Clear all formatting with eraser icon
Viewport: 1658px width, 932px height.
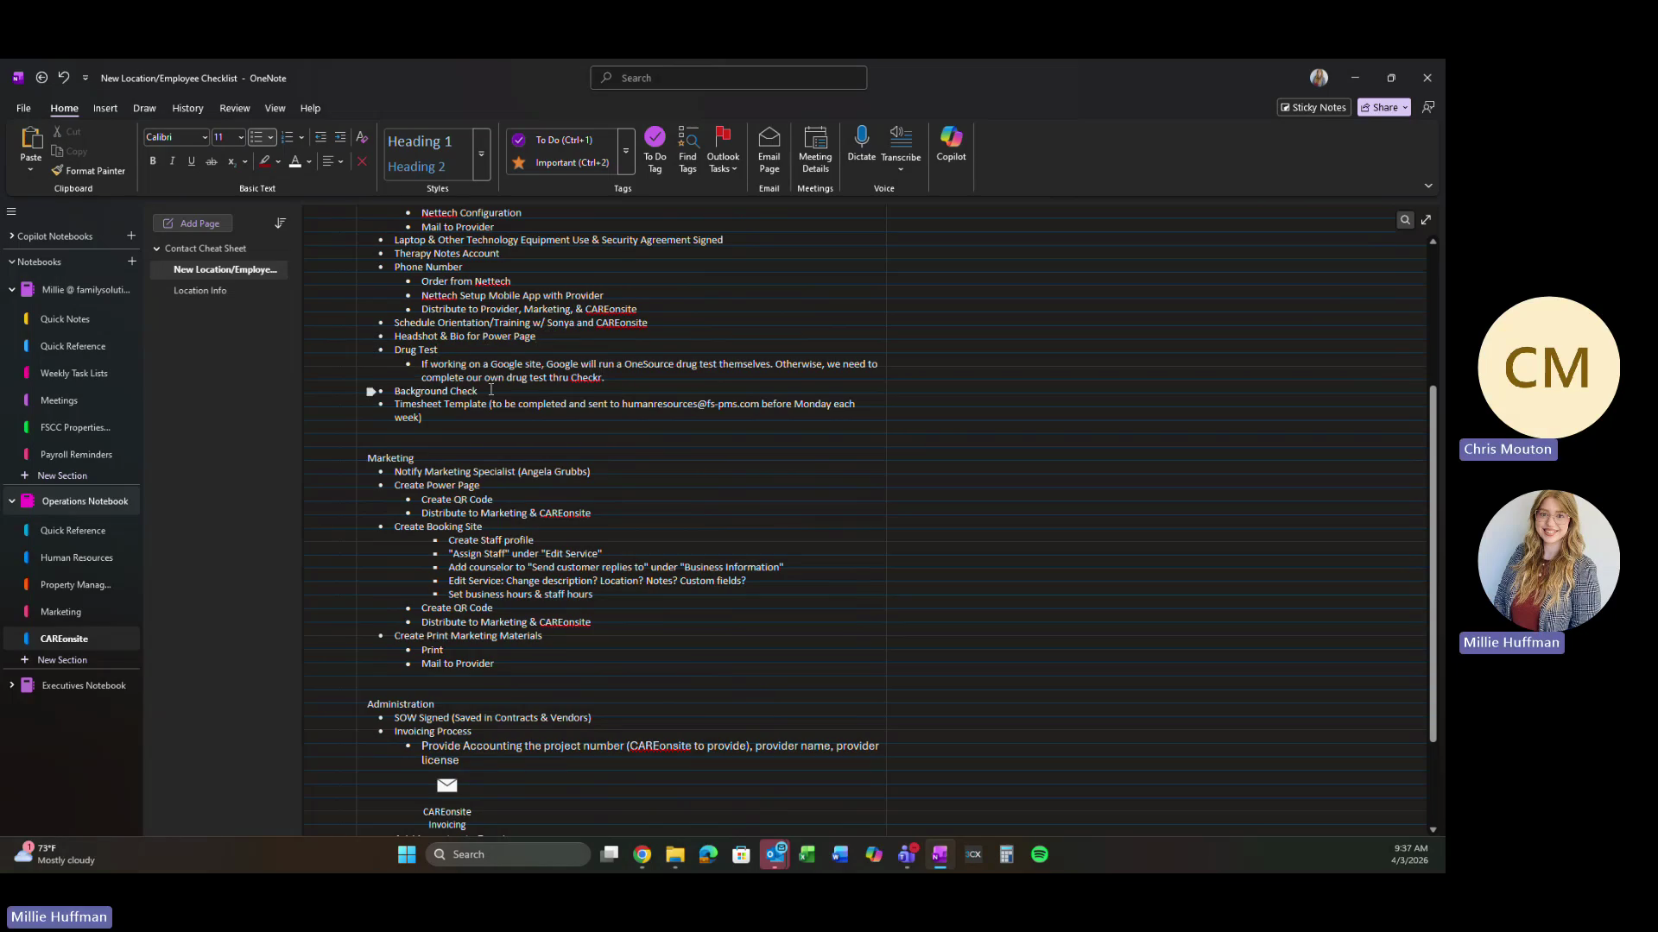pyautogui.click(x=362, y=137)
